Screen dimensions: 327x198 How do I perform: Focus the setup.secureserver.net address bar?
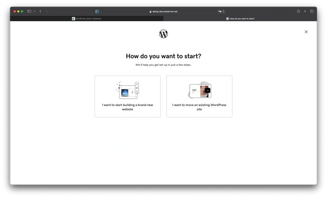(x=163, y=11)
